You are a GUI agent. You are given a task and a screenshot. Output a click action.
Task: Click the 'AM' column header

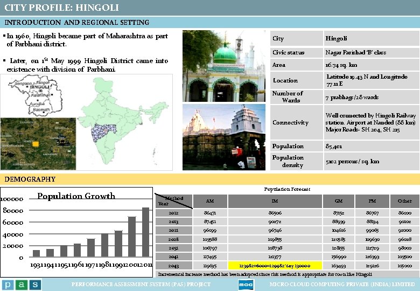(x=210, y=201)
